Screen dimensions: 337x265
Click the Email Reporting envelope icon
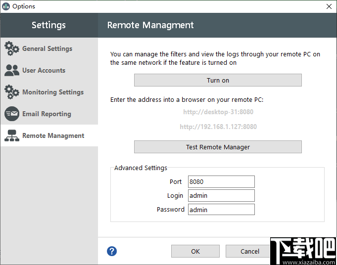pos(12,114)
